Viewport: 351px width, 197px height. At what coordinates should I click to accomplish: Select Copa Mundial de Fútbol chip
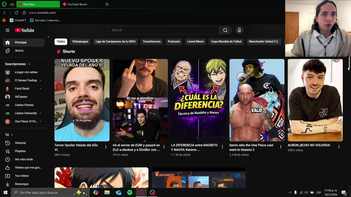226,42
